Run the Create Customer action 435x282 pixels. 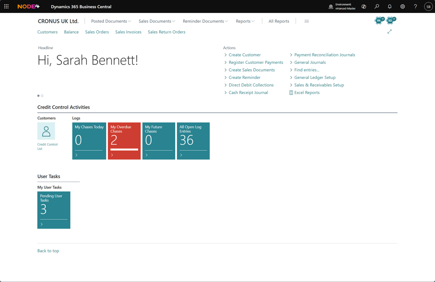point(245,55)
